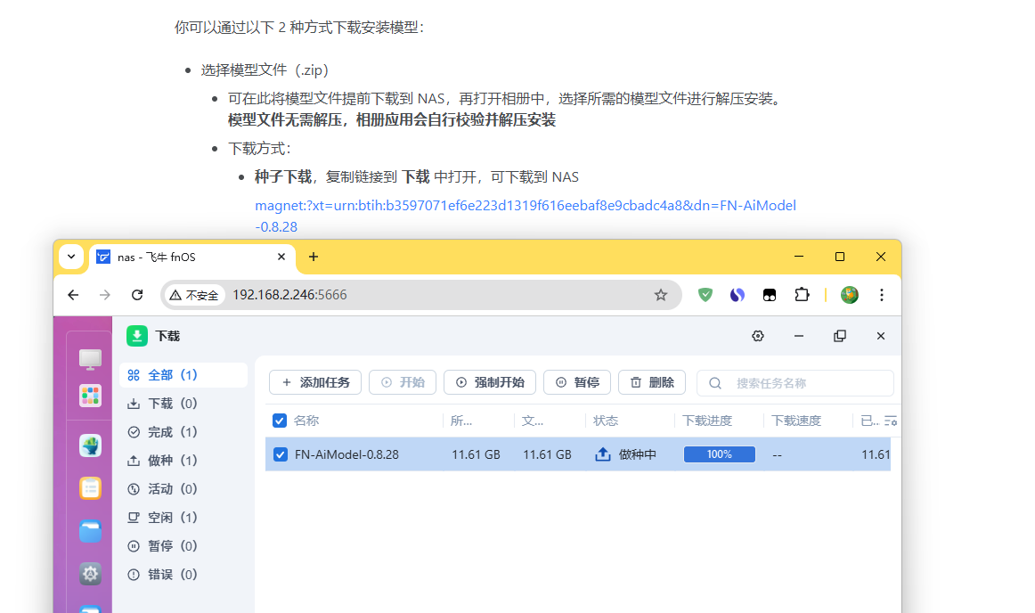Open the download app settings gear

click(x=758, y=336)
